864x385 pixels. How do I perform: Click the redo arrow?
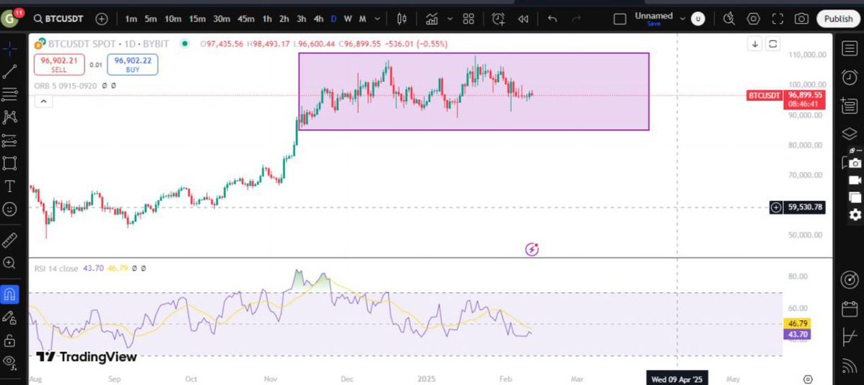576,19
